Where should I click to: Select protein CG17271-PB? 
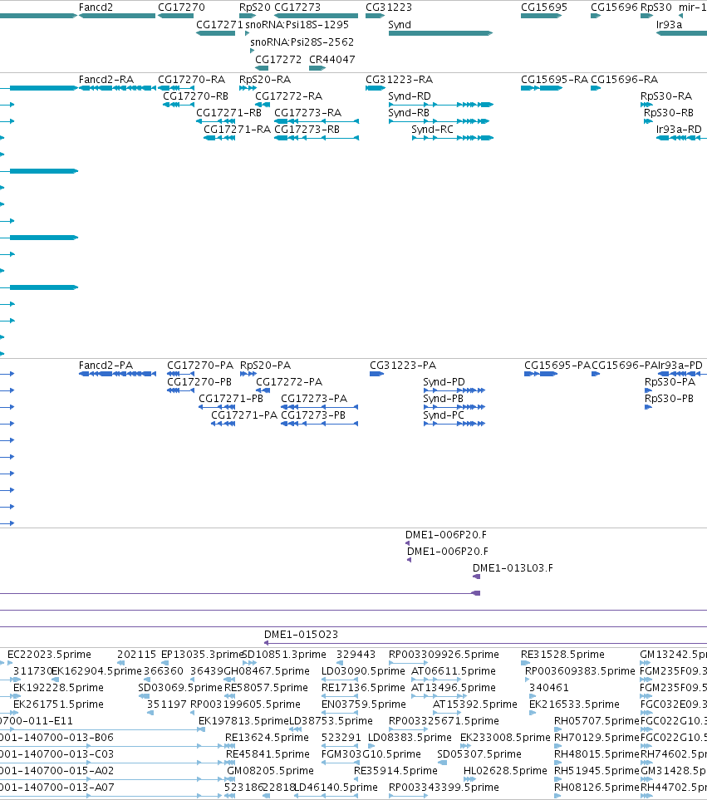[231, 399]
